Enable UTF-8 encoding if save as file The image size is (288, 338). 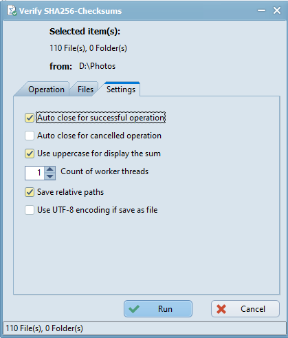(x=30, y=210)
